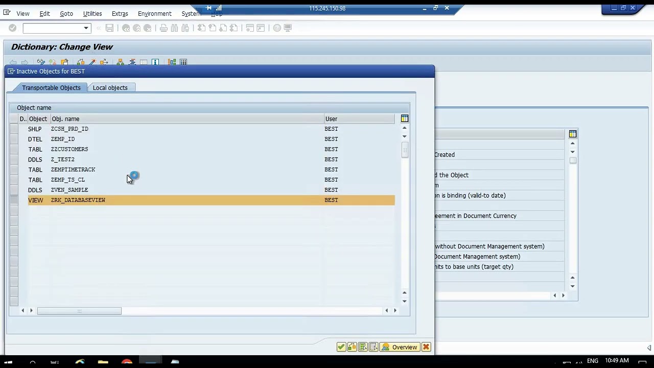Open the View menu

click(x=22, y=14)
